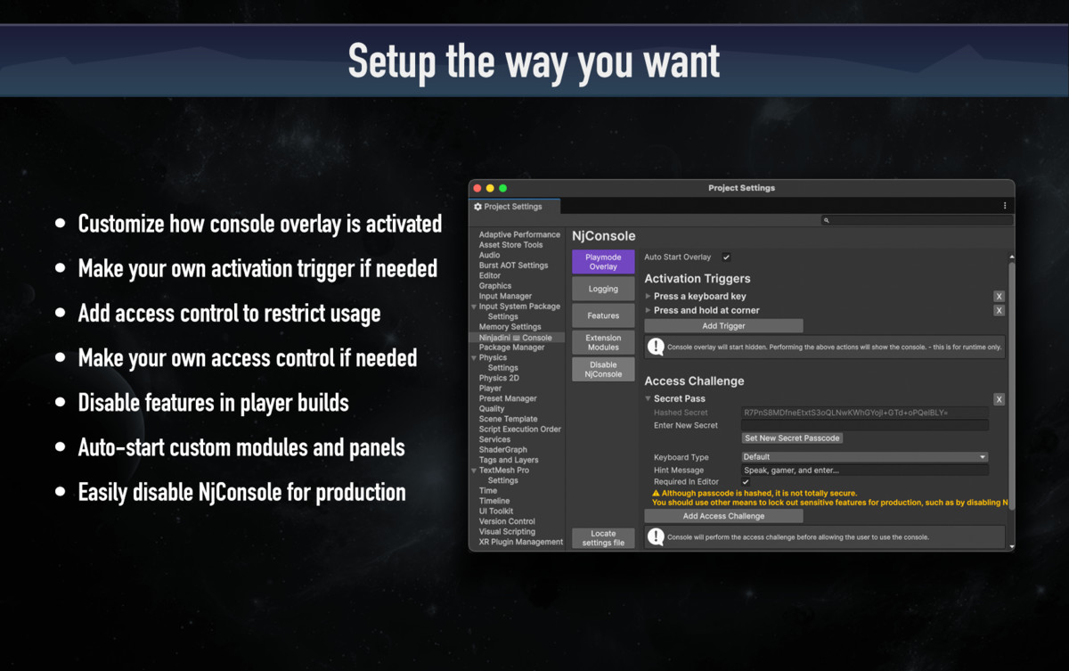Select Version Control in settings list

(x=507, y=522)
